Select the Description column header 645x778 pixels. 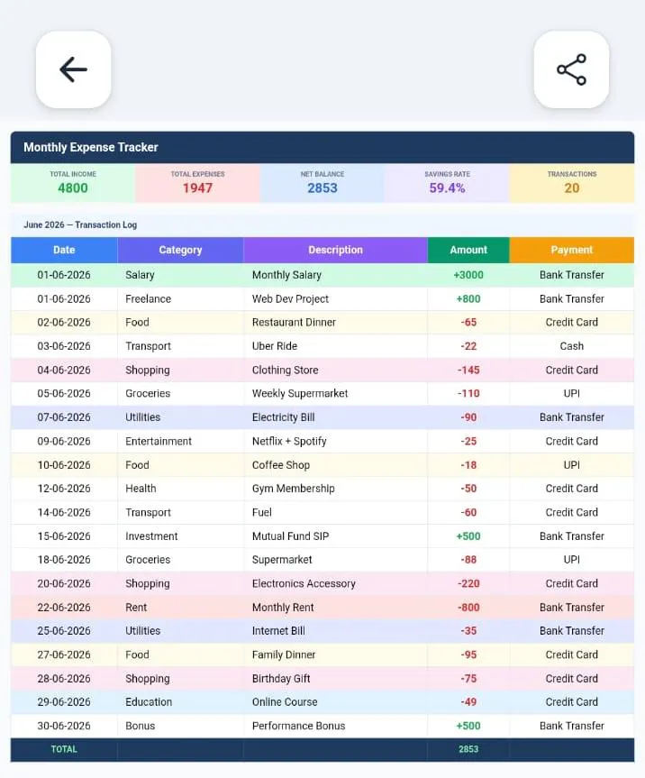coord(336,250)
